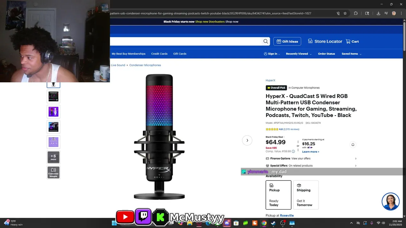Open Gift Cards menu item

click(180, 54)
